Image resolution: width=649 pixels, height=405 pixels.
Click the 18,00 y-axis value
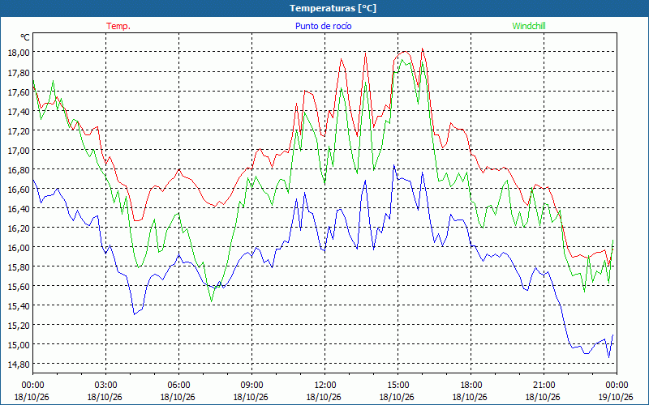pos(19,53)
